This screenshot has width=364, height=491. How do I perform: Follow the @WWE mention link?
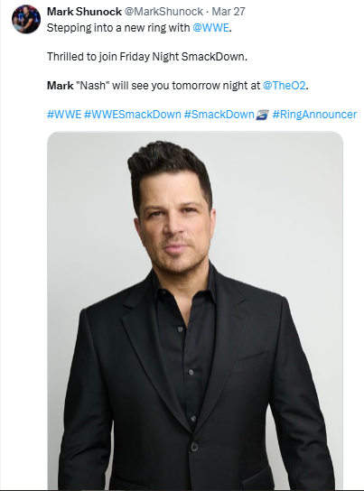210,28
